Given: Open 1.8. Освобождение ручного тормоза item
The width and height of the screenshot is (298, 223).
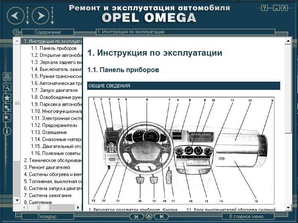Looking at the screenshot, I should coord(57,97).
